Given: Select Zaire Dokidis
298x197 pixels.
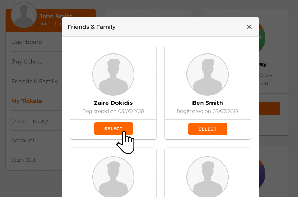Looking at the screenshot, I should point(113,129).
